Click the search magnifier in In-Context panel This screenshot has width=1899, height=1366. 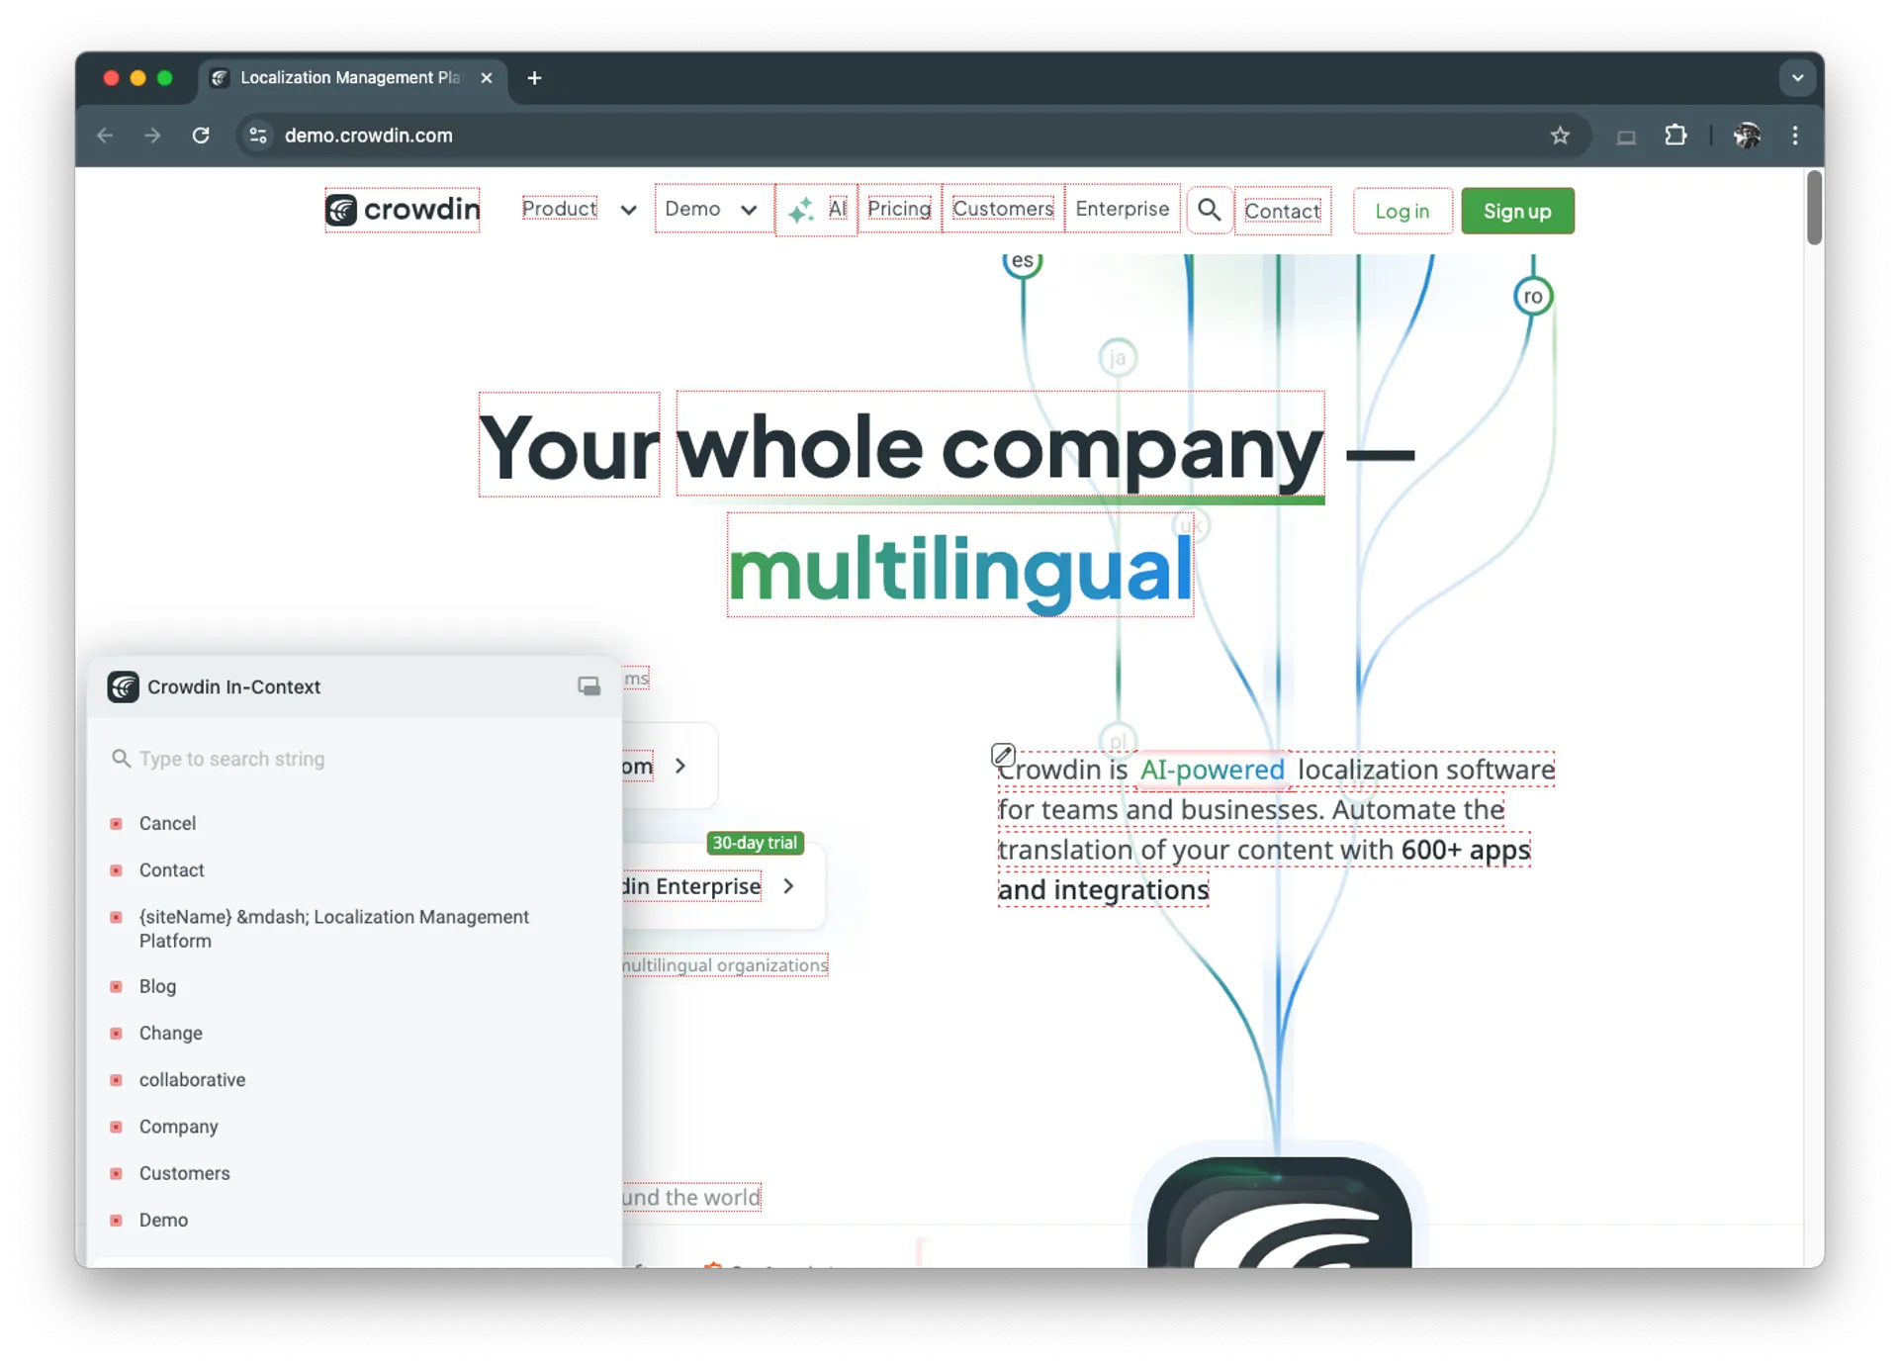[x=121, y=759]
